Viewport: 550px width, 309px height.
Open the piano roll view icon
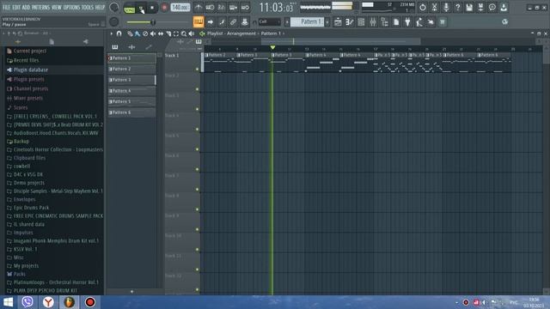(x=349, y=22)
